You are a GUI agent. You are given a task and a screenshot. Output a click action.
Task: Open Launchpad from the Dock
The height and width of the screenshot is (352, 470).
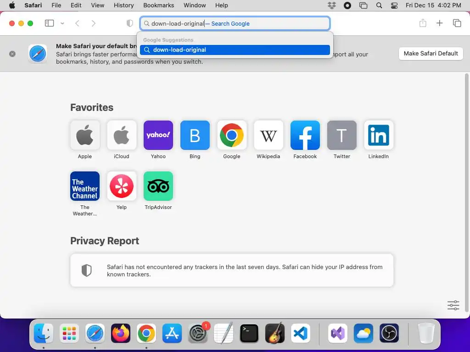(x=69, y=333)
